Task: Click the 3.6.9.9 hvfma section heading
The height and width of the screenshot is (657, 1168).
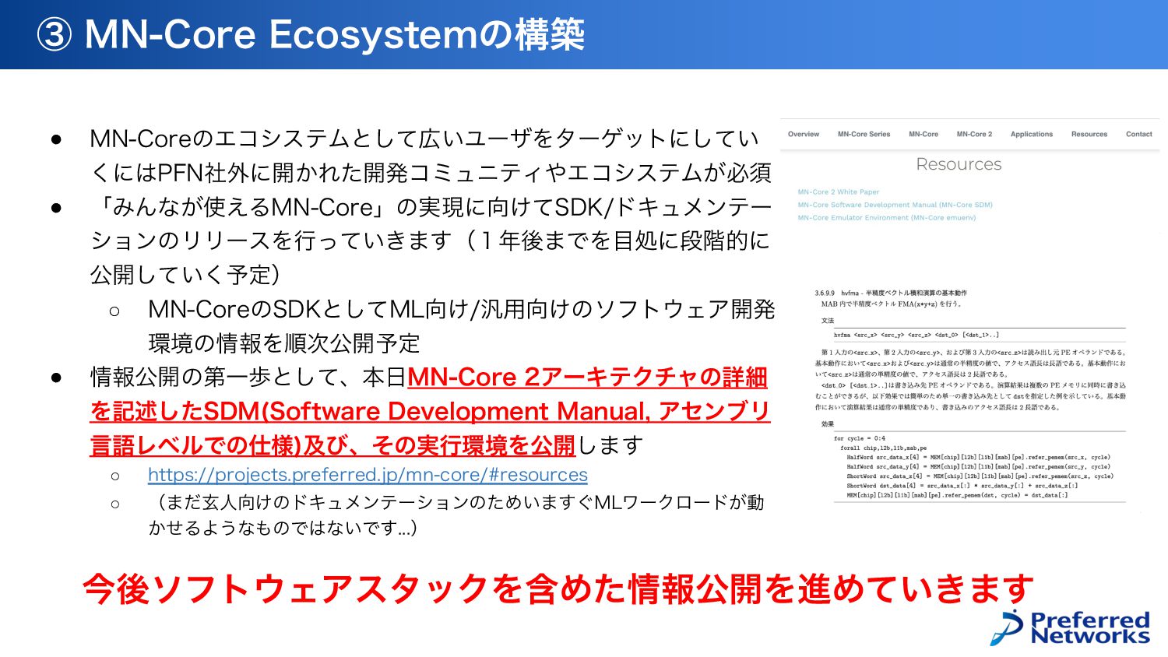Action: point(891,293)
